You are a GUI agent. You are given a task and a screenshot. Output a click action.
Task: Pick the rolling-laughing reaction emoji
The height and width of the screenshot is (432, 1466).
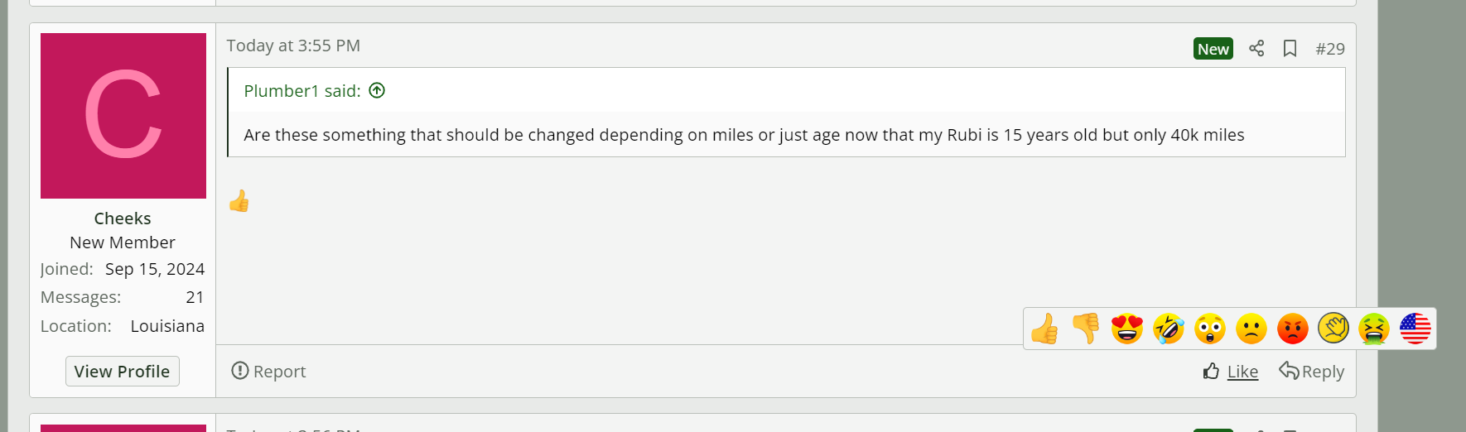click(1169, 329)
